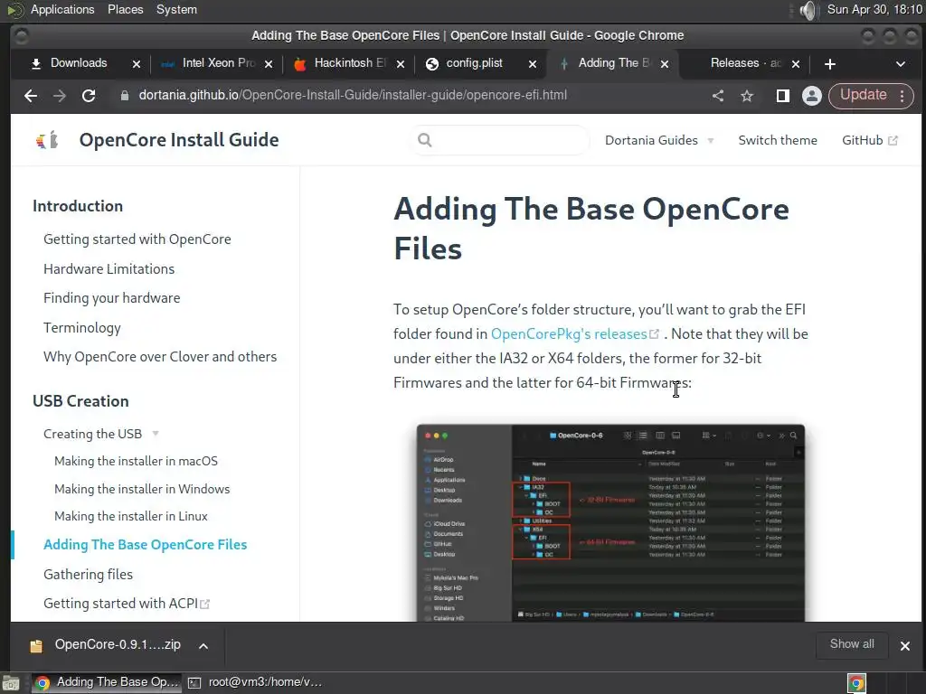Click the Creating the USB sidebar item
926x694 pixels.
point(93,434)
